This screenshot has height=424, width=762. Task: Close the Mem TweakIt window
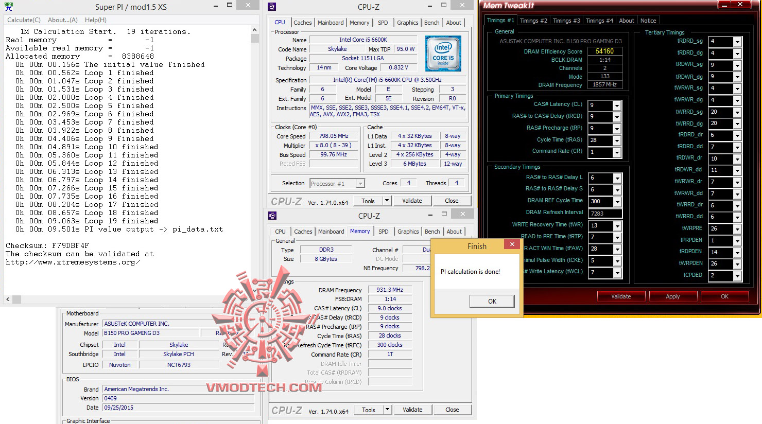click(x=740, y=5)
